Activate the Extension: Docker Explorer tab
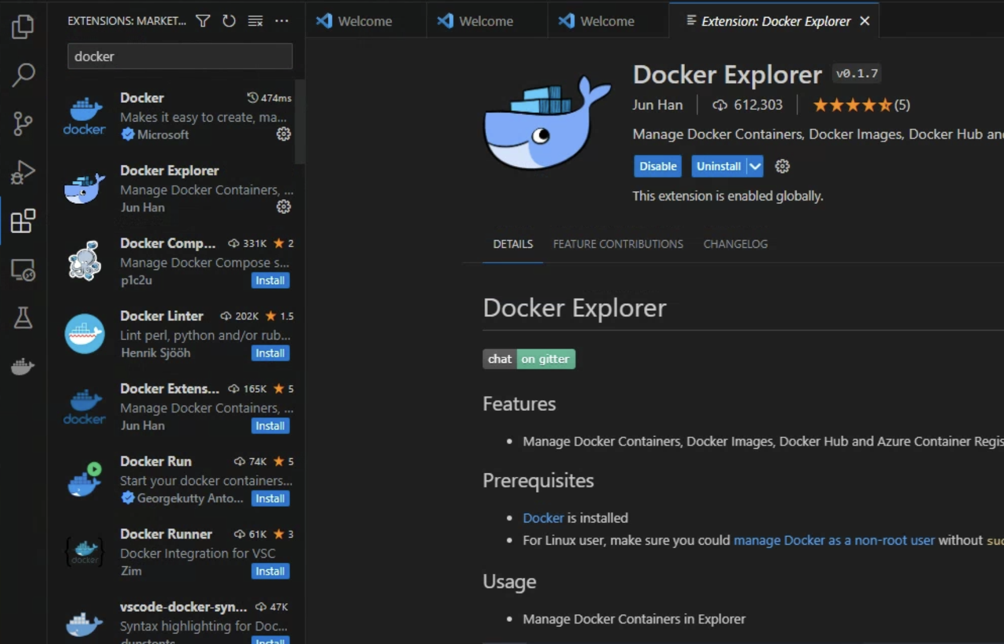This screenshot has width=1004, height=644. (x=775, y=21)
